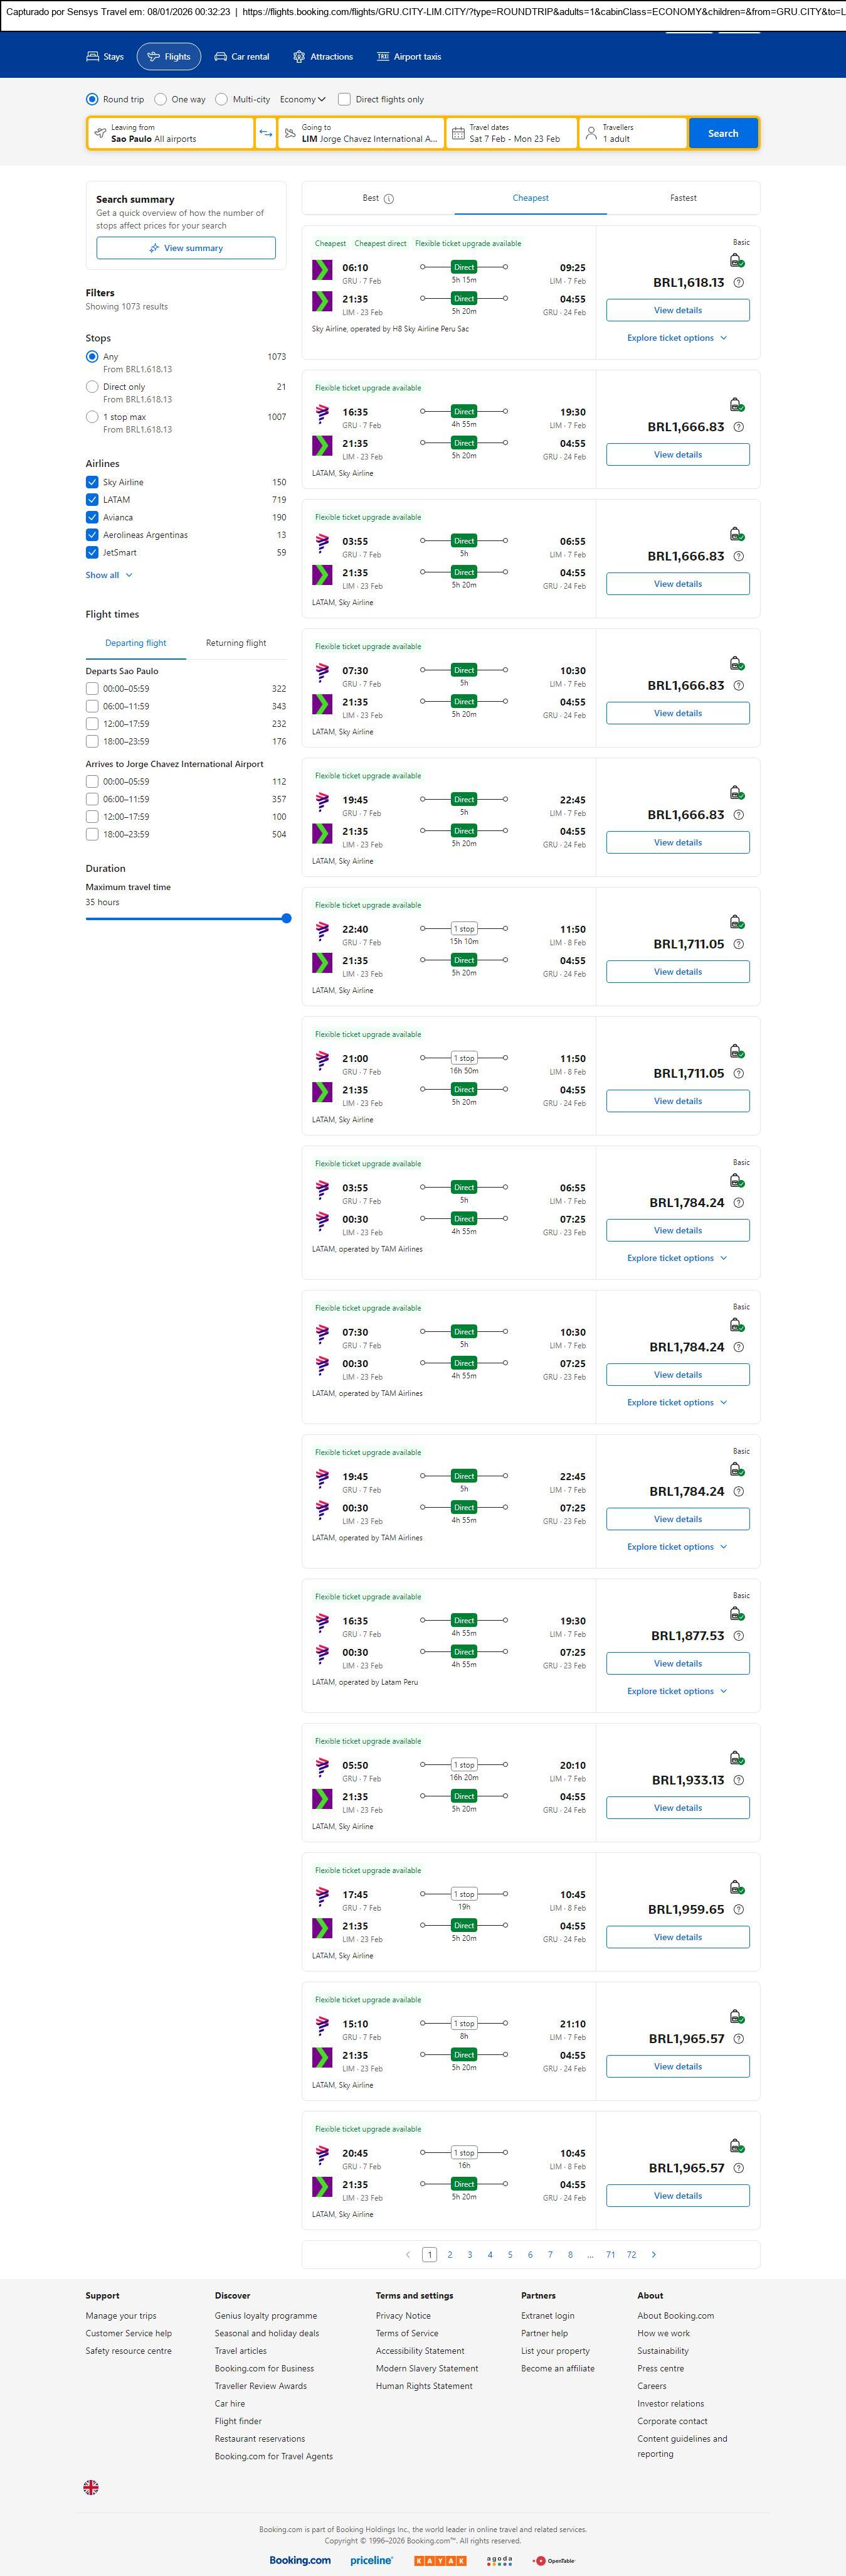Switch to the Fastest results tab
846x2576 pixels.
pyautogui.click(x=683, y=198)
